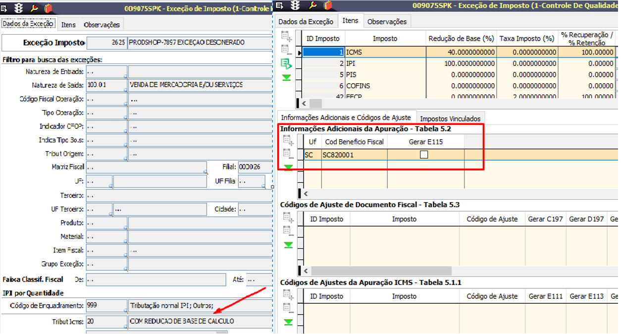The image size is (621, 334).
Task: Open the list menu icon in right window
Action: click(x=279, y=5)
